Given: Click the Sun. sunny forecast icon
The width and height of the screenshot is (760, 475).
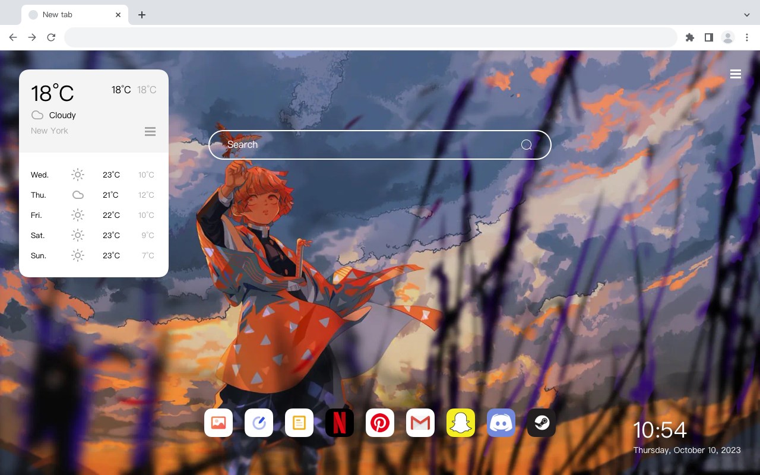Looking at the screenshot, I should (x=78, y=255).
